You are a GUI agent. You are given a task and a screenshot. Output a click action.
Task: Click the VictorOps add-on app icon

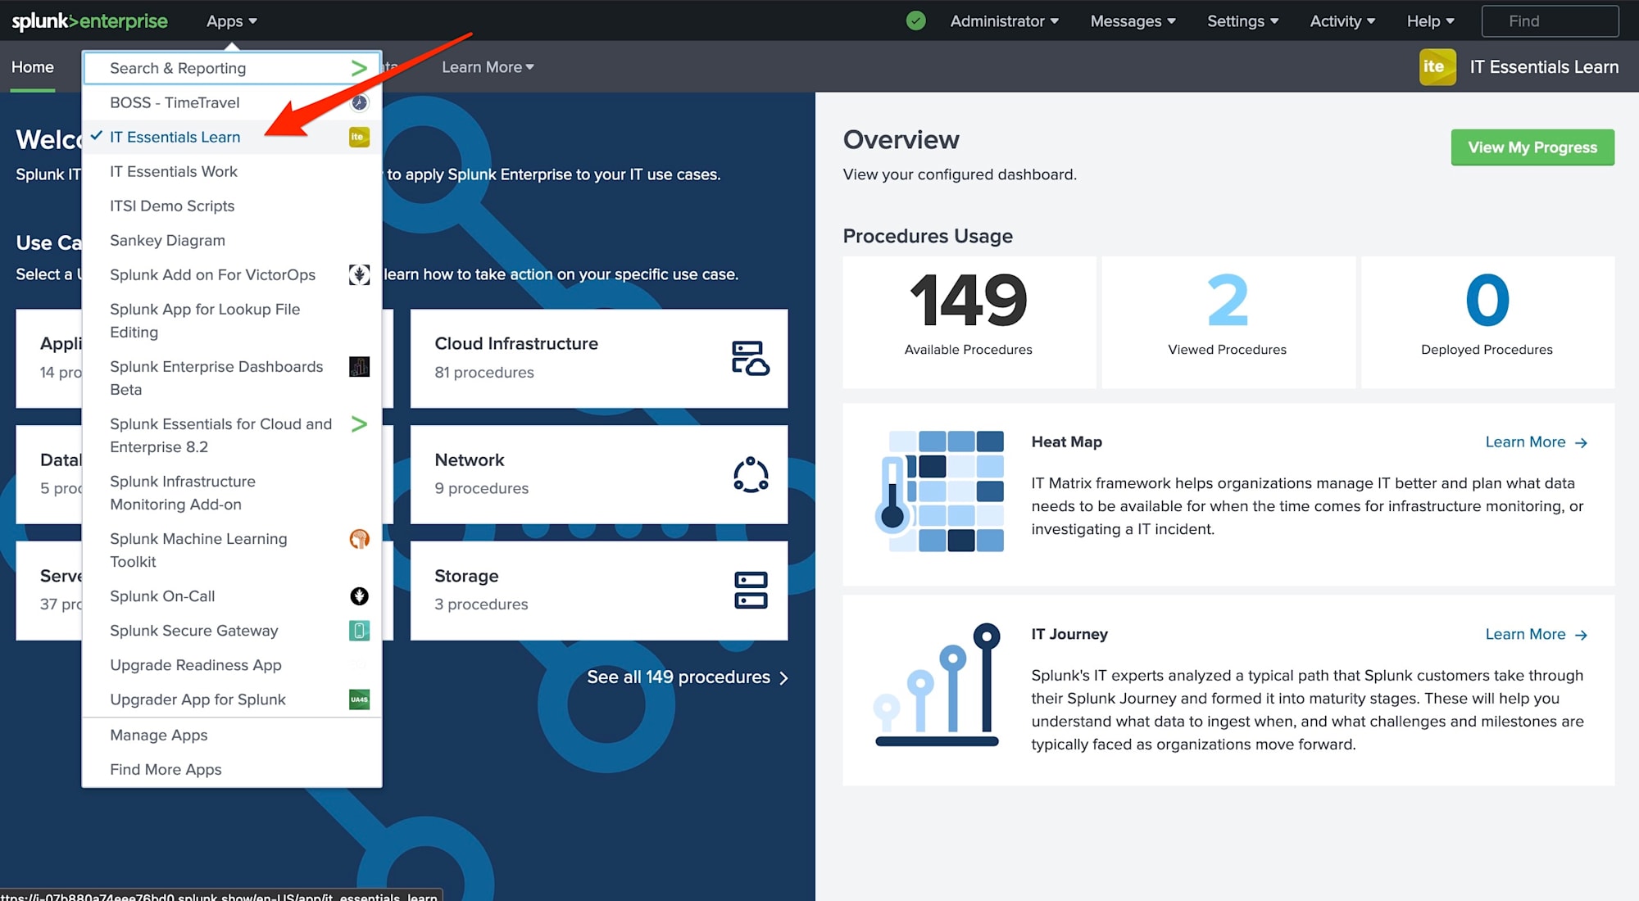click(x=359, y=274)
